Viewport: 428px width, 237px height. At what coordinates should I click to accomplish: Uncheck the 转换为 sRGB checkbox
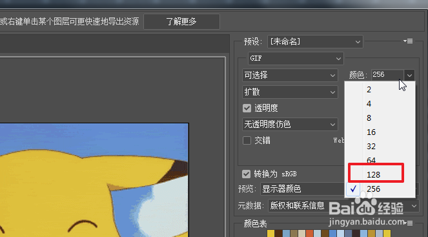click(x=246, y=174)
